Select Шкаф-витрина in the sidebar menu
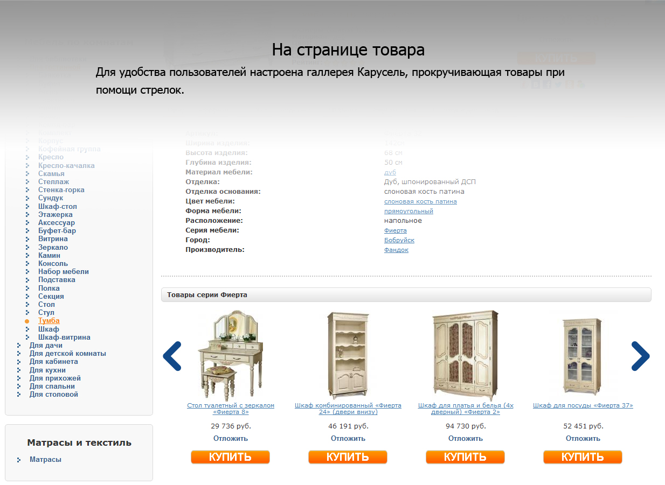The height and width of the screenshot is (485, 665). coord(64,337)
